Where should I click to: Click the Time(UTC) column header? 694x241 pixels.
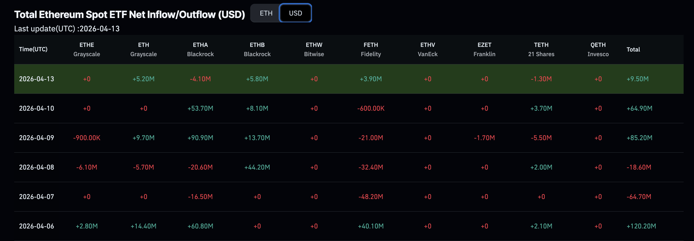33,49
